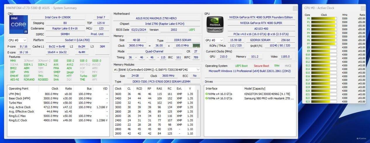The height and width of the screenshot is (143, 370).
Task: Click the Operating Point column header
Action: 19,88
